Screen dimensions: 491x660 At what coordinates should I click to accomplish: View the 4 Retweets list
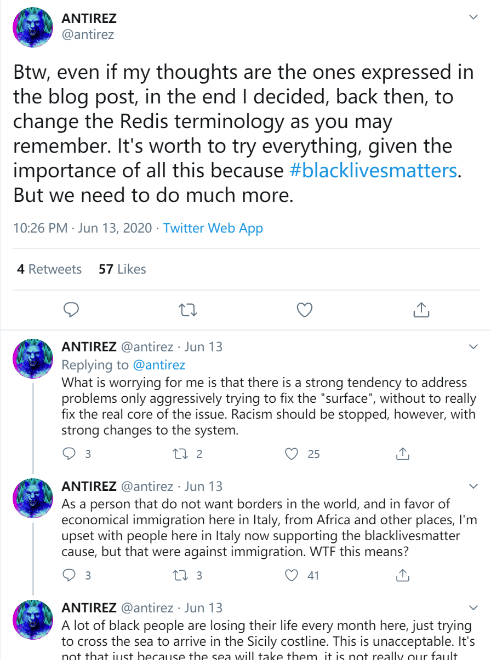coord(49,269)
